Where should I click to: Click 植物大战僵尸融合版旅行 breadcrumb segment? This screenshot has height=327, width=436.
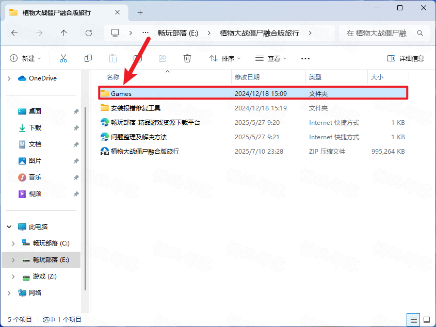259,33
